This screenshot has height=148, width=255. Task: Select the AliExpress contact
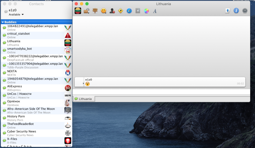[x=36, y=88]
